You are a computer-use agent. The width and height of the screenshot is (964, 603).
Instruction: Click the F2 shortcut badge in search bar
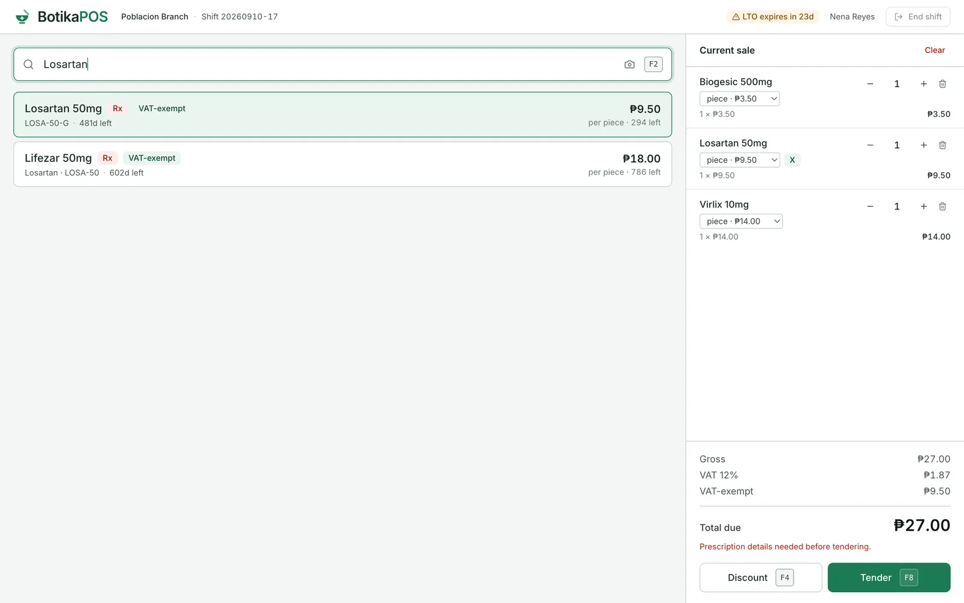coord(654,65)
